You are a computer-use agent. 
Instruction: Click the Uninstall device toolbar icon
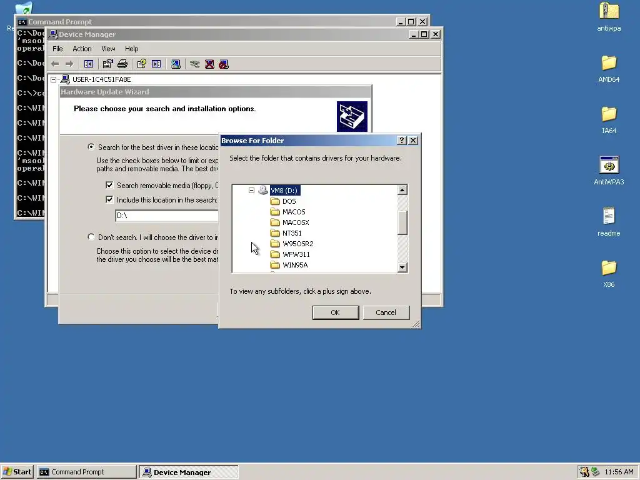[x=209, y=64]
